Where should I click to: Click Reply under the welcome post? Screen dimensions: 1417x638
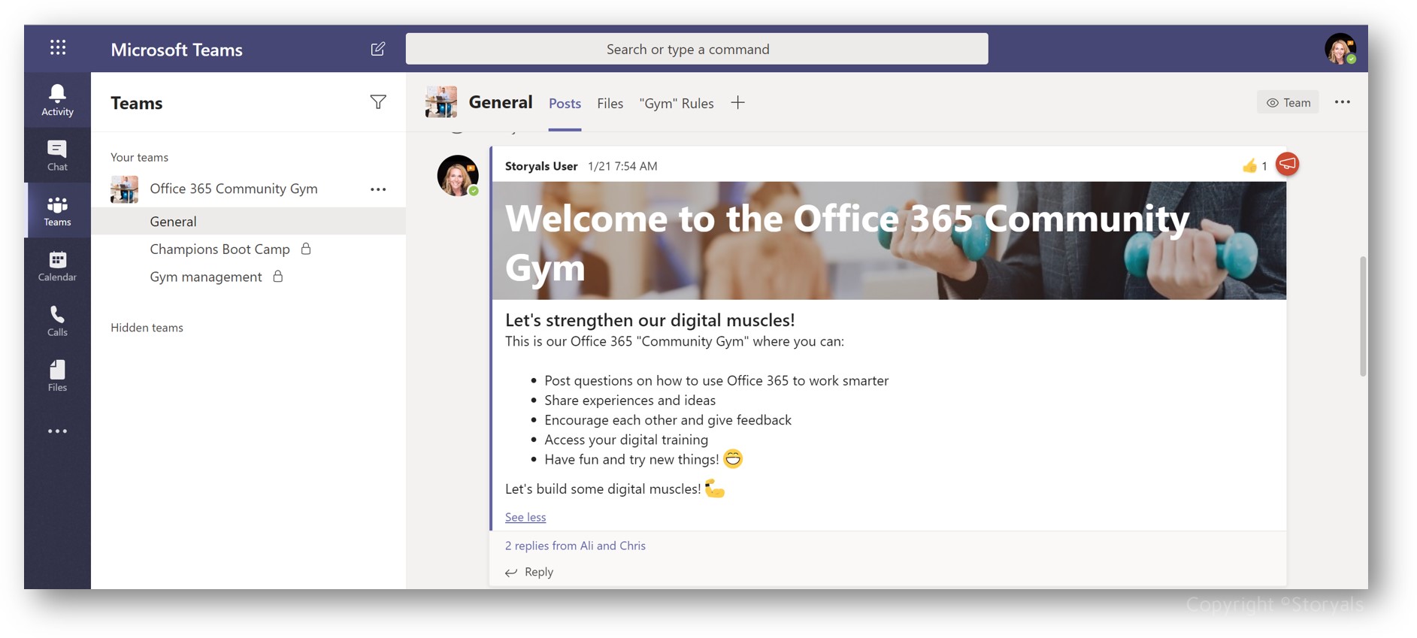point(529,572)
